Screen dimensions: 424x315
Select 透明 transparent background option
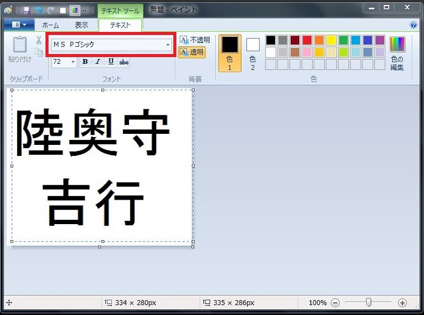pyautogui.click(x=192, y=52)
